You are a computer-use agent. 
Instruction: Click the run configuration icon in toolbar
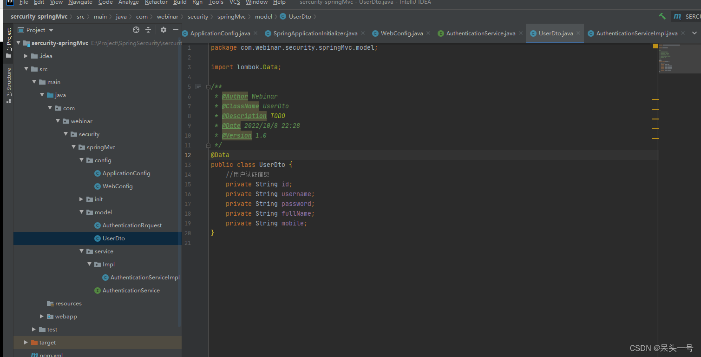point(677,16)
